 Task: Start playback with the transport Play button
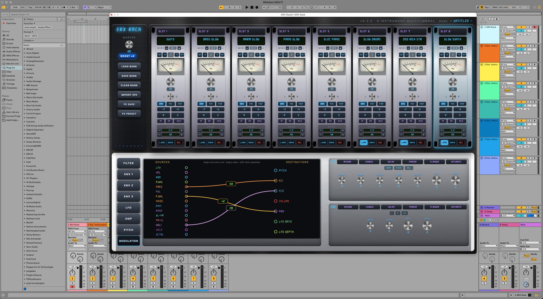click(247, 7)
